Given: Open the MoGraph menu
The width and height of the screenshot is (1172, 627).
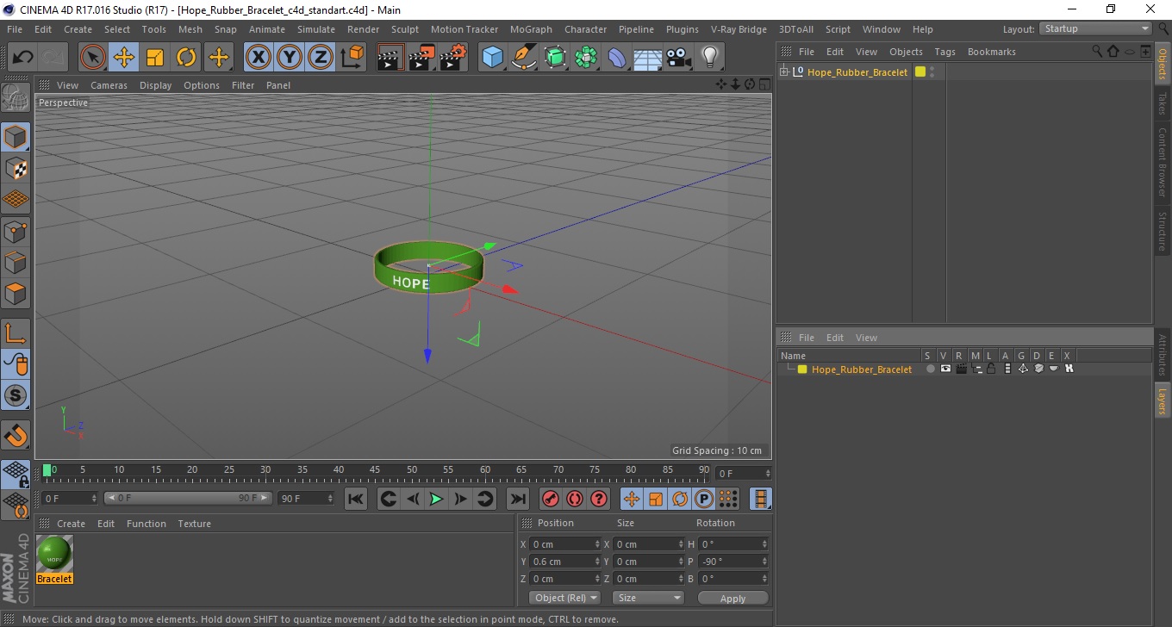Looking at the screenshot, I should click(x=531, y=29).
